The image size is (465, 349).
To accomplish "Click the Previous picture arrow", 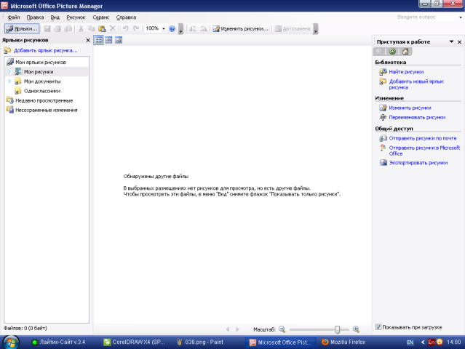I will (x=228, y=329).
